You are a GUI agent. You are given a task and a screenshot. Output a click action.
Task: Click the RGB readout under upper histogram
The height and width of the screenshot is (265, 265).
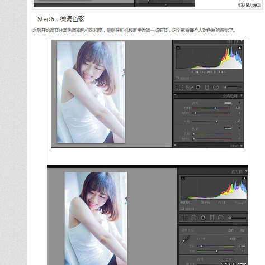[x=209, y=72]
